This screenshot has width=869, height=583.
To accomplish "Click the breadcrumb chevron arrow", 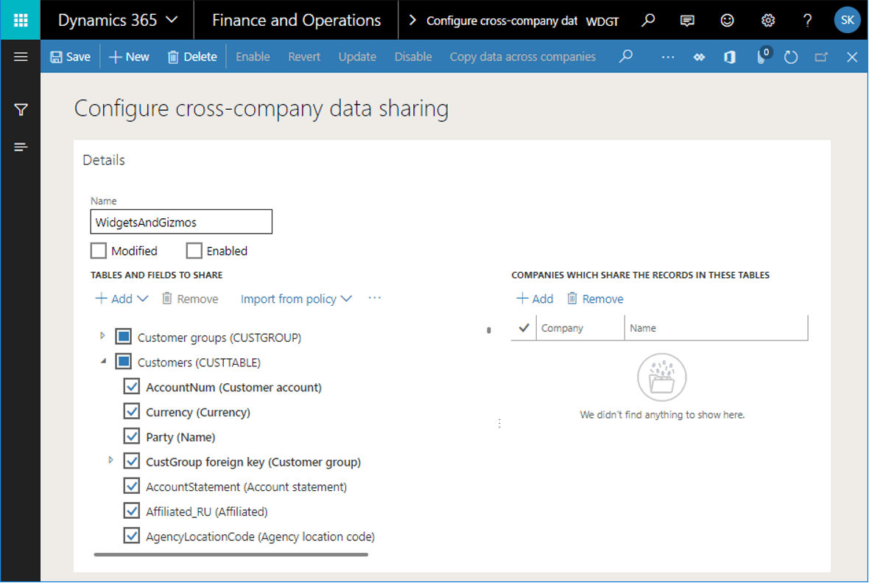I will (x=412, y=20).
